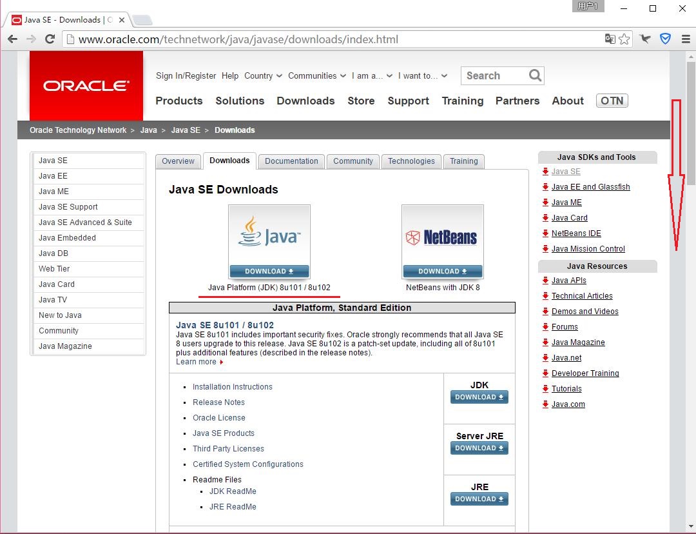The image size is (696, 534).
Task: Open the Help link
Action: (x=230, y=76)
